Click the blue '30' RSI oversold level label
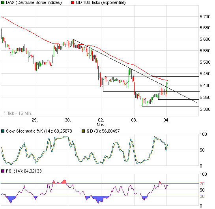This screenshot has width=215, height=209. tap(202, 196)
